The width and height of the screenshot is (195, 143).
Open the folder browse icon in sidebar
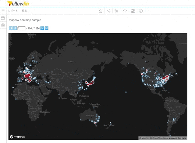coord(3,18)
